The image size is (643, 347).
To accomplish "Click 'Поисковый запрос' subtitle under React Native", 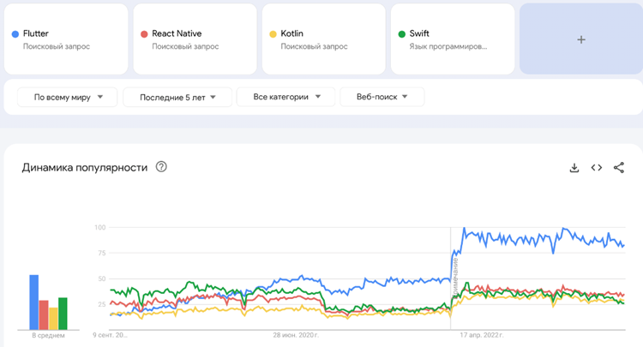I will [185, 47].
